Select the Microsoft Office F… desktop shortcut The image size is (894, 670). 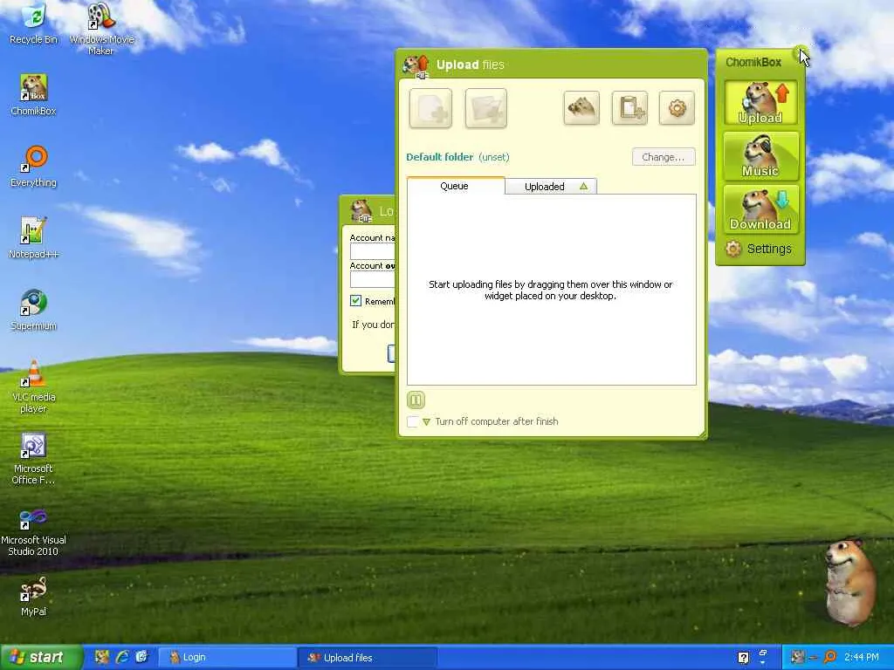[x=34, y=459]
